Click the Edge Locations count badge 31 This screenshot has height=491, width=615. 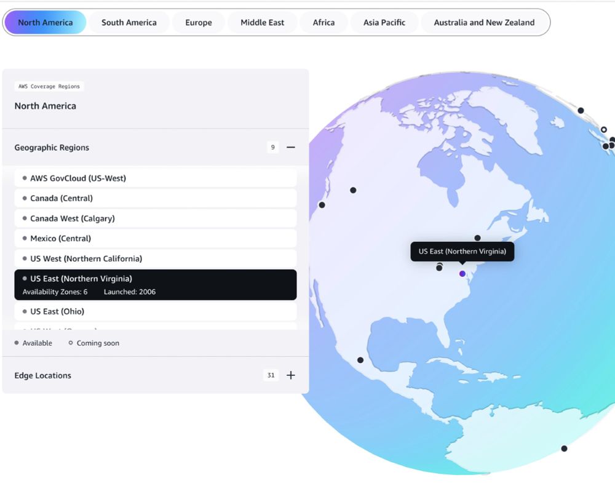pyautogui.click(x=271, y=375)
